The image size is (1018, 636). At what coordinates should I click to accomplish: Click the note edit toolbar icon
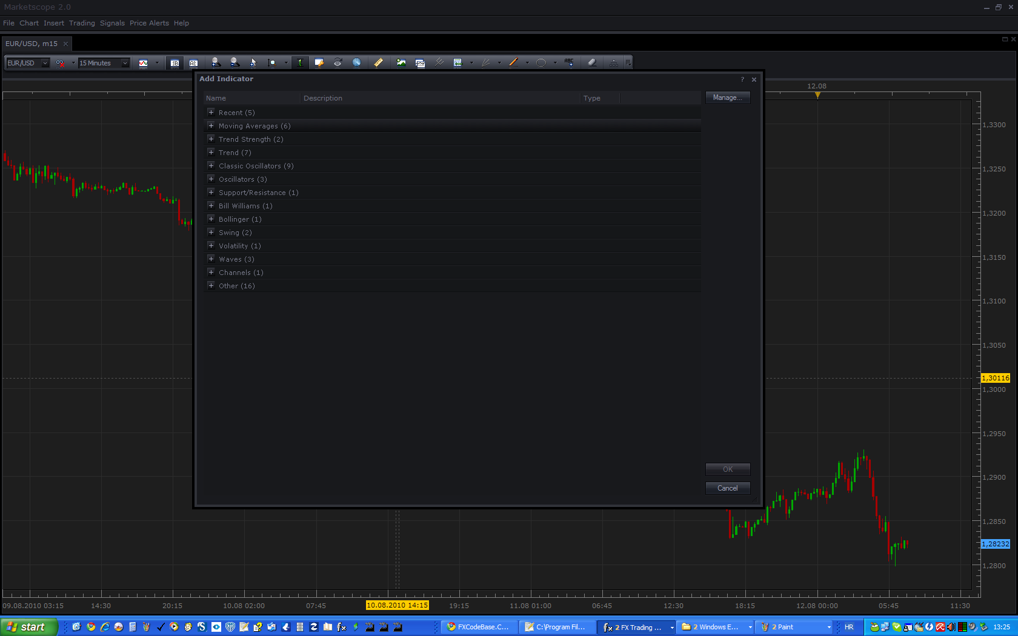(x=319, y=62)
